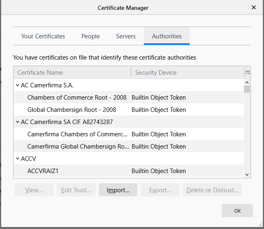Image resolution: width=264 pixels, height=229 pixels.
Task: Open the column picker icon
Action: click(x=247, y=73)
